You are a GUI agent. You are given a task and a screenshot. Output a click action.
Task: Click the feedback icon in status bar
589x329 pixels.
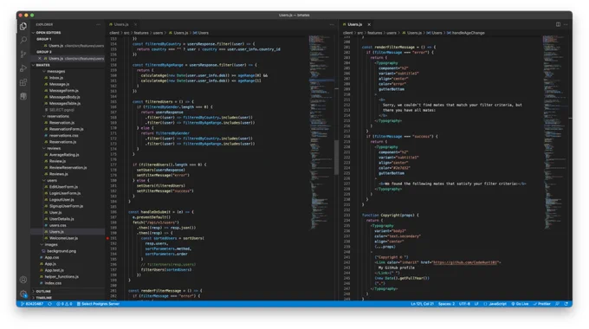pos(558,304)
